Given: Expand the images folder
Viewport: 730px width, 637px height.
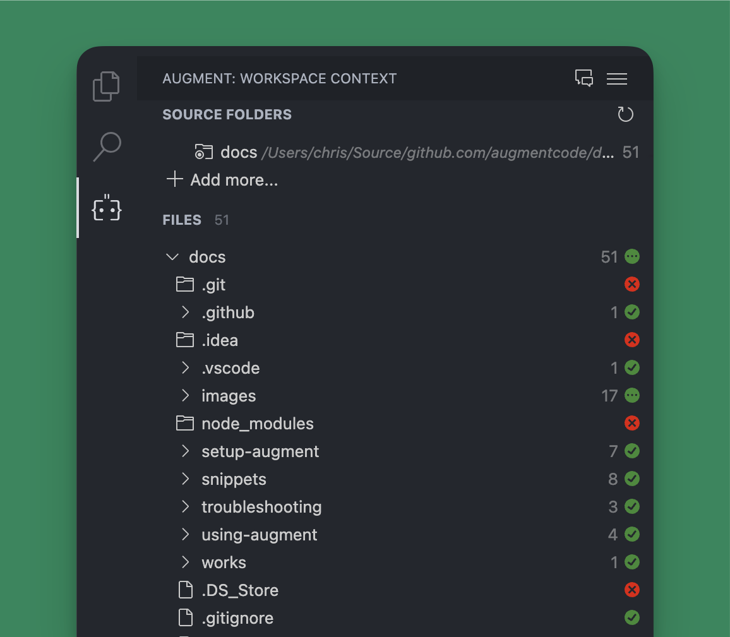Looking at the screenshot, I should pos(184,396).
